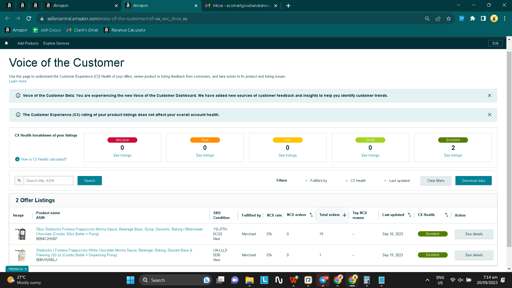This screenshot has height=288, width=512.
Task: Open the Chrome profile avatar
Action: click(x=494, y=18)
